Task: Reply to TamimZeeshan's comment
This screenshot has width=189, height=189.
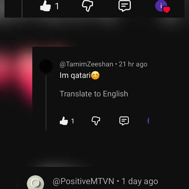Action: coord(124,121)
